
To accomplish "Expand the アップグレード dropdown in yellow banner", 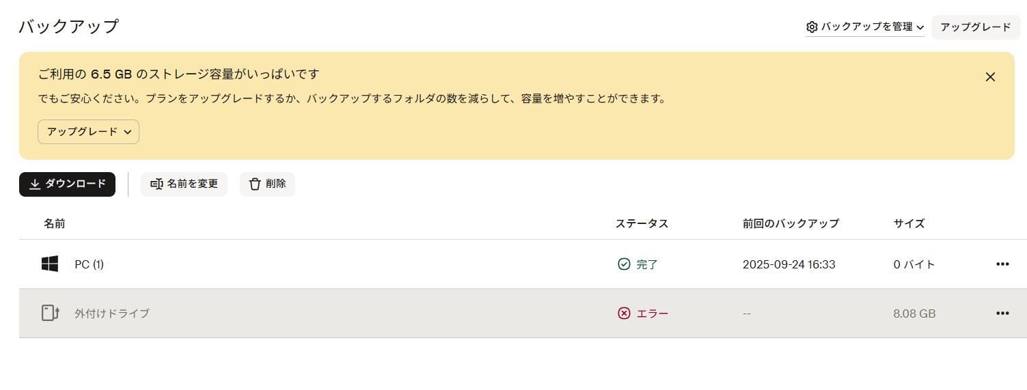I will point(88,132).
